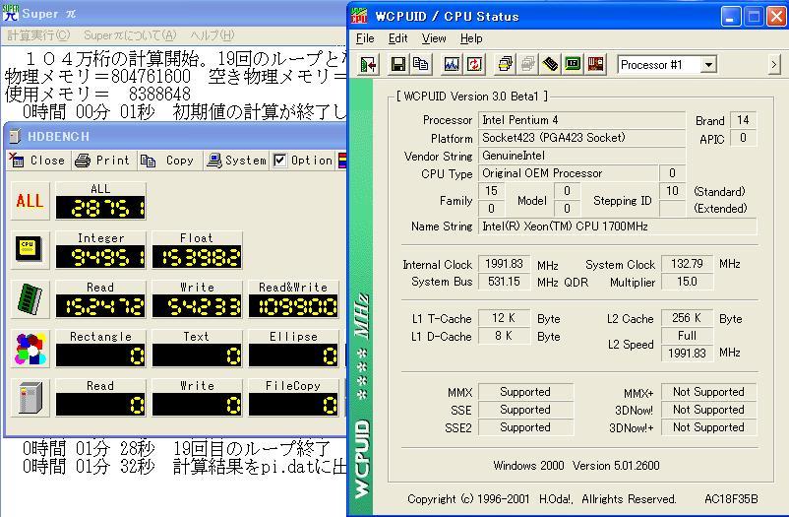Click the copy pages icon in WCPUID toolbar
789x517 pixels.
pos(421,64)
